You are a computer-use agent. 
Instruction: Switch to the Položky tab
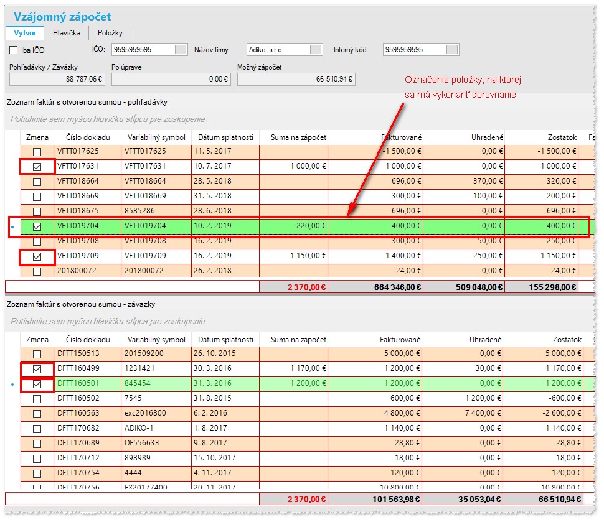tap(110, 33)
